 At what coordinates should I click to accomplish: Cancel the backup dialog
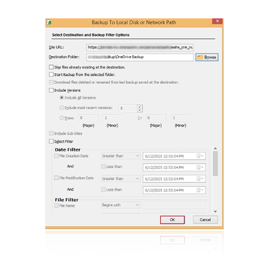tap(206, 220)
